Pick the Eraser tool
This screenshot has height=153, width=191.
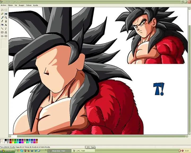[x=2, y=14]
